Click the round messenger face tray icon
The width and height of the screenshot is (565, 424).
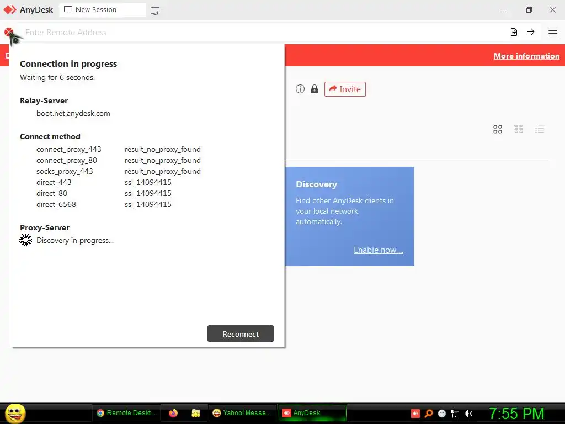tap(442, 414)
